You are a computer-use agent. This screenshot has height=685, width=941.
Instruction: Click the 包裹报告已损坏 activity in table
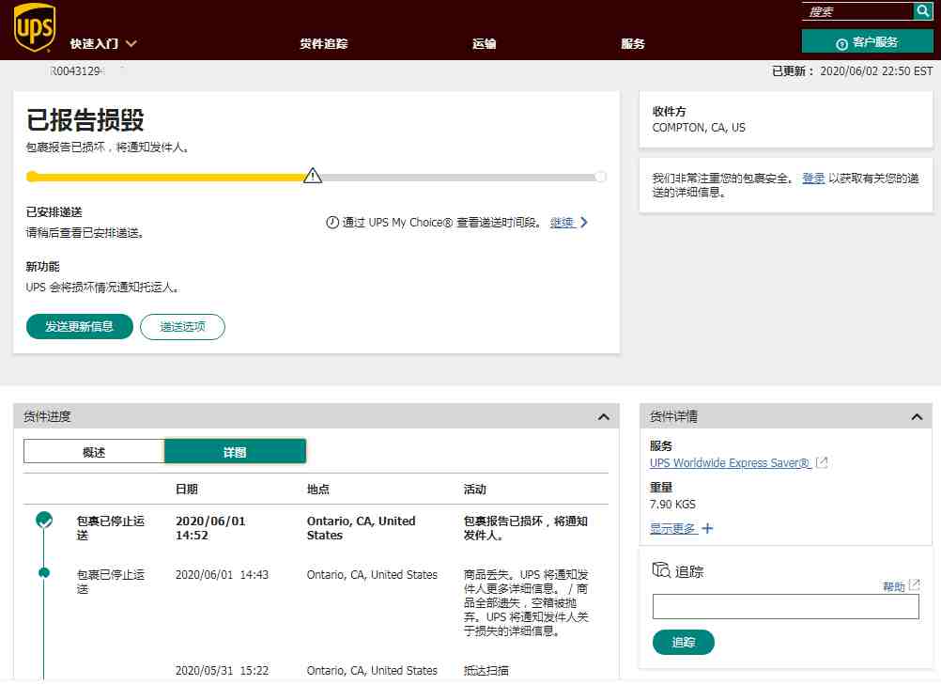pos(526,528)
